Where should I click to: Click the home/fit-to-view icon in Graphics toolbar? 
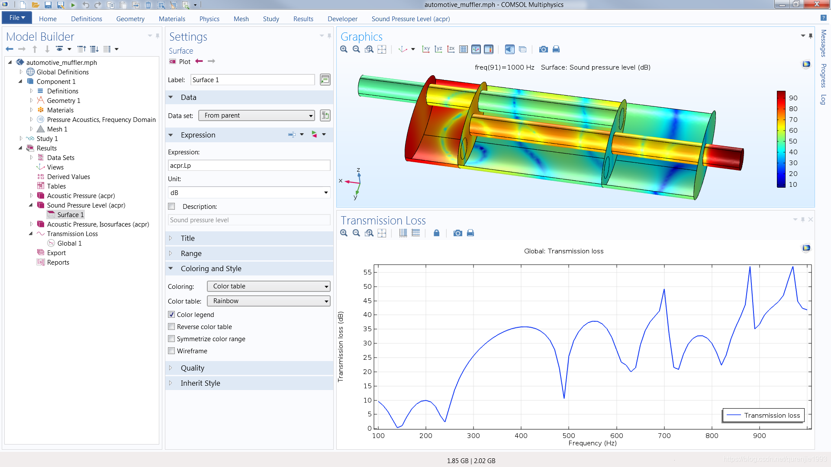(x=383, y=50)
